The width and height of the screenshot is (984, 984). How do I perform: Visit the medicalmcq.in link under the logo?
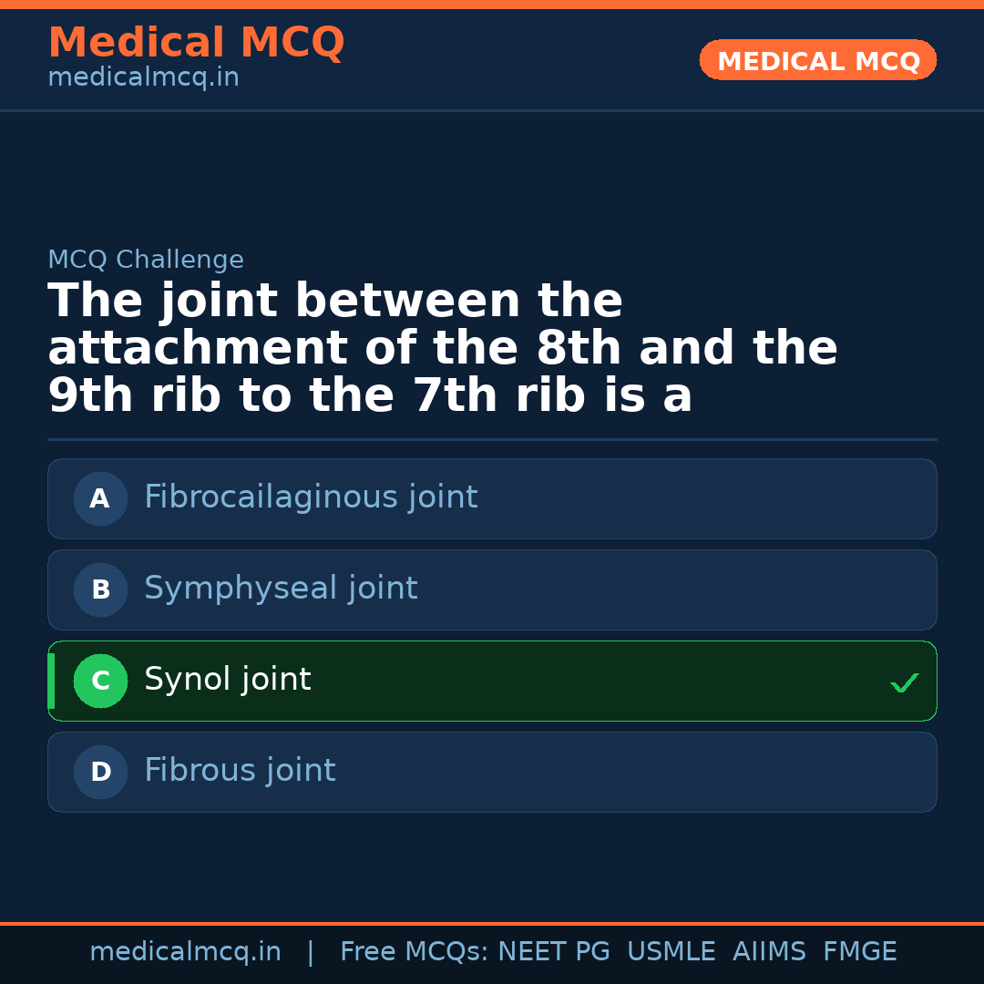pyautogui.click(x=142, y=77)
